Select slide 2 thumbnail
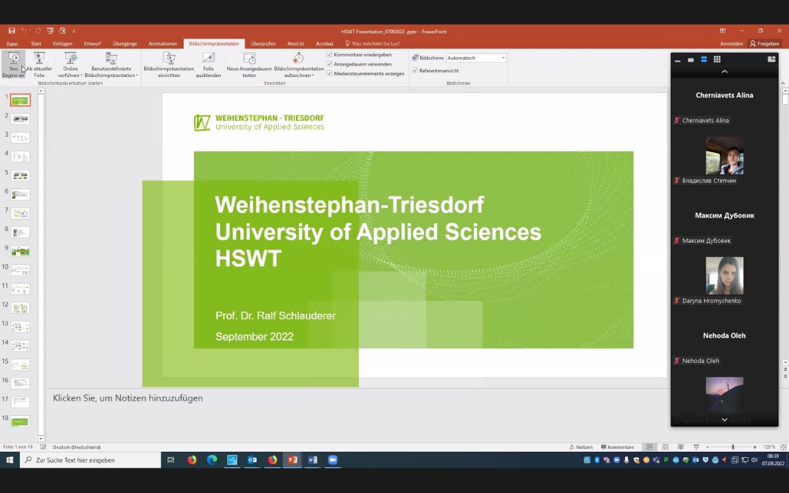Viewport: 789px width, 493px height. coord(20,119)
